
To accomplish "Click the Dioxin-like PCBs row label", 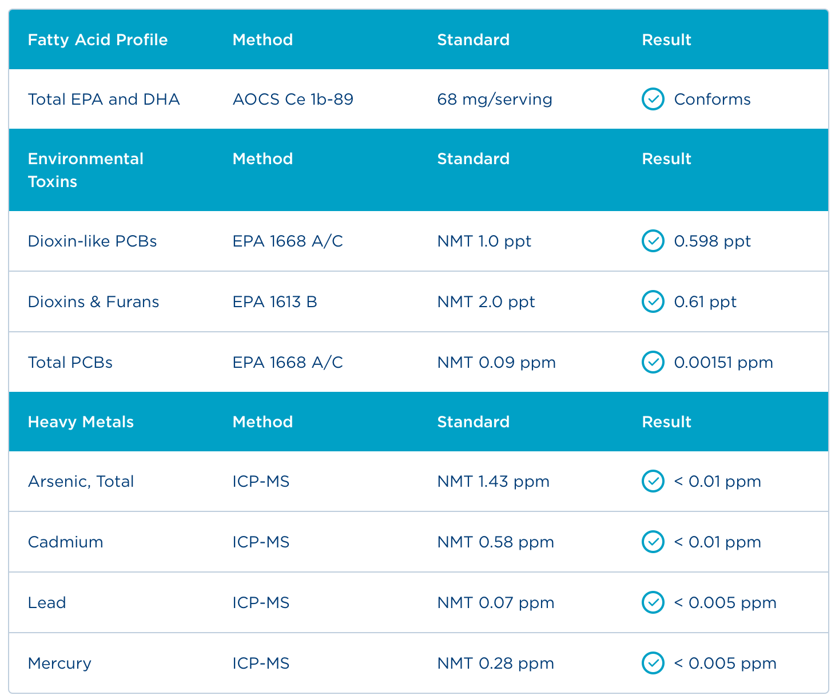I will pos(92,241).
